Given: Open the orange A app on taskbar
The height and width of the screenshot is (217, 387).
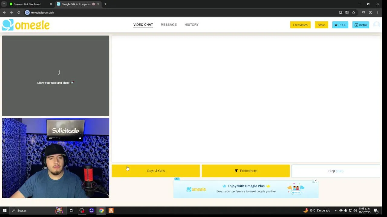Looking at the screenshot, I should pos(111,211).
